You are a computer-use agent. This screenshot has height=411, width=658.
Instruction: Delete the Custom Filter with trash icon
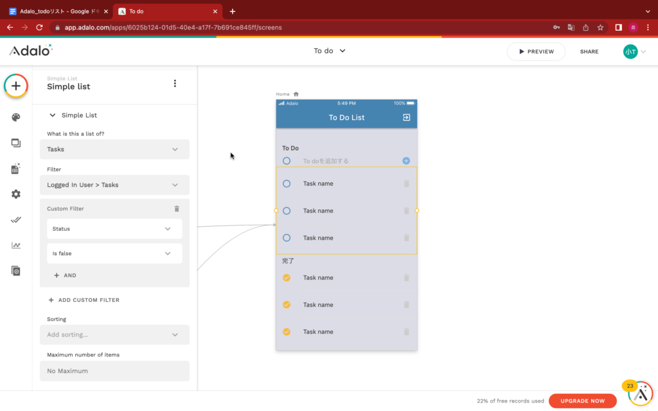pos(177,209)
